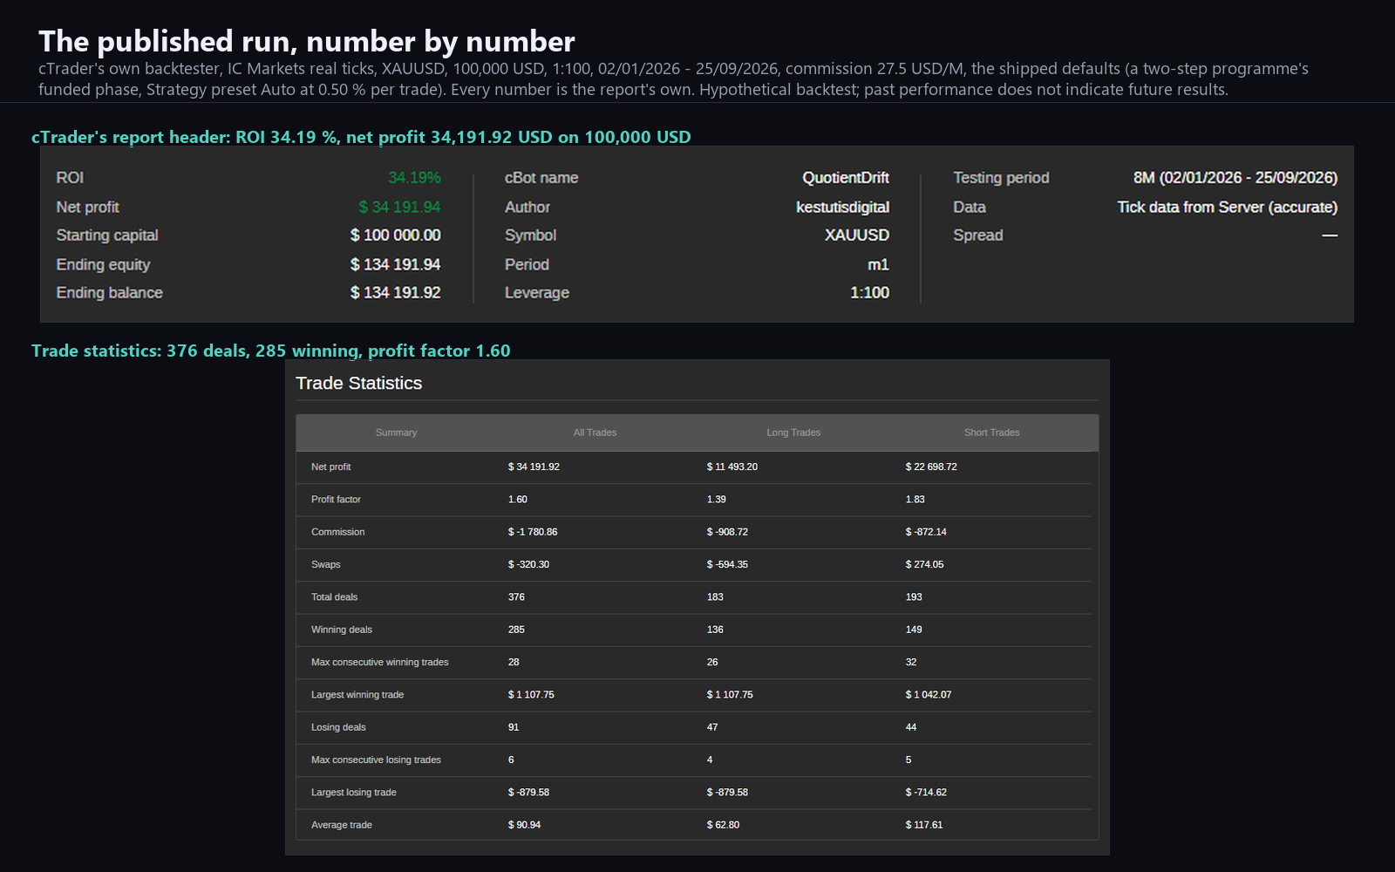Click Short Trades average trade $ 117.61
Screen dimensions: 1395x872
click(x=924, y=825)
